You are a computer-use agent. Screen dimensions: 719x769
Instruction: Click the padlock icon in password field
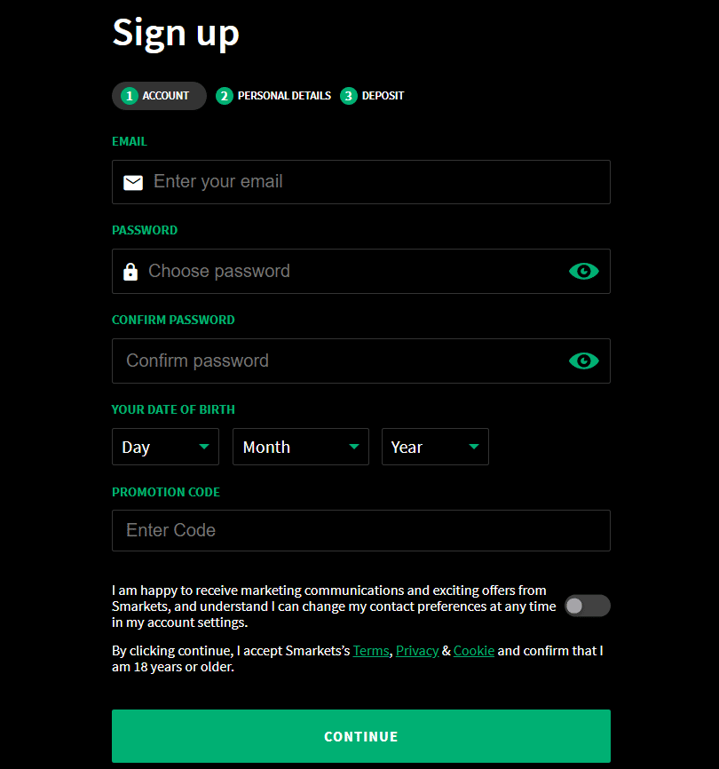pos(130,272)
